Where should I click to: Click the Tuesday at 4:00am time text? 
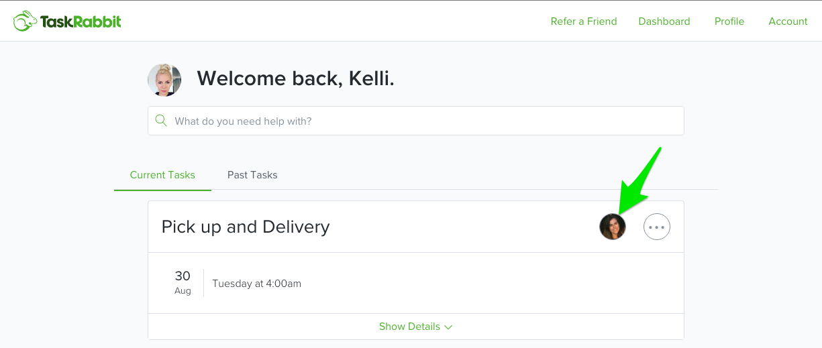click(x=257, y=283)
